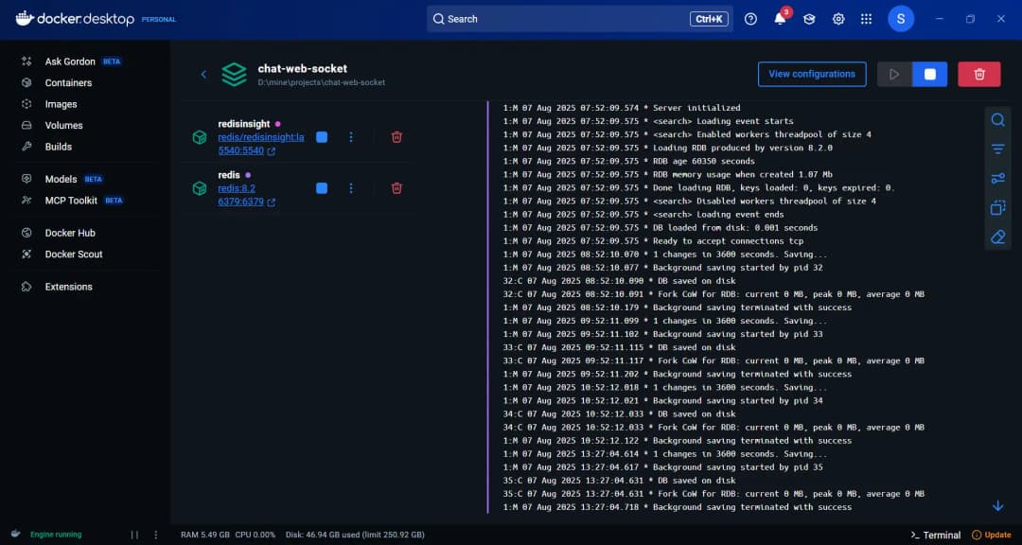Click the Update button
The height and width of the screenshot is (545, 1022).
pos(992,535)
